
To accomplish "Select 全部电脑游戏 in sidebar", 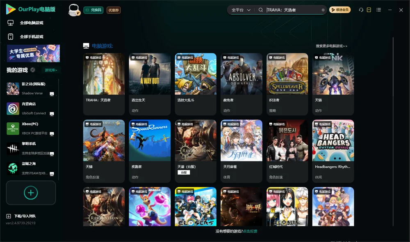I will (x=32, y=23).
